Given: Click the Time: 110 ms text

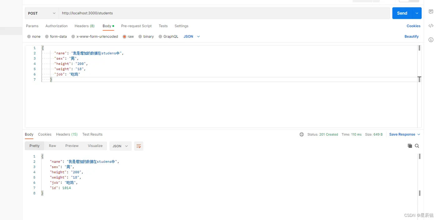Looking at the screenshot, I should click(x=351, y=134).
